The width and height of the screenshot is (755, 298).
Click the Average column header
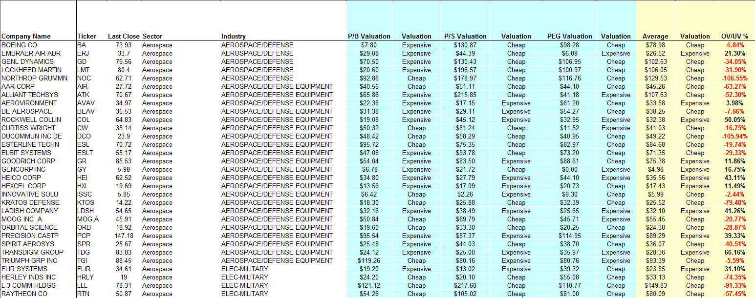(655, 36)
